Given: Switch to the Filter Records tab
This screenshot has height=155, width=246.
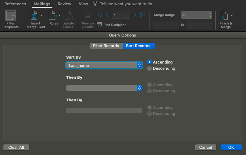Looking at the screenshot, I should click(x=106, y=46).
